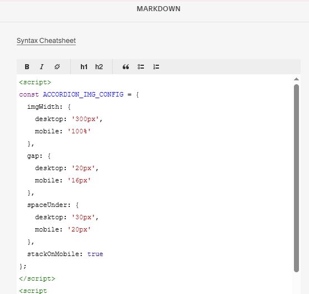The image size is (309, 294).
Task: Click the const keyword in code
Action: pos(29,94)
